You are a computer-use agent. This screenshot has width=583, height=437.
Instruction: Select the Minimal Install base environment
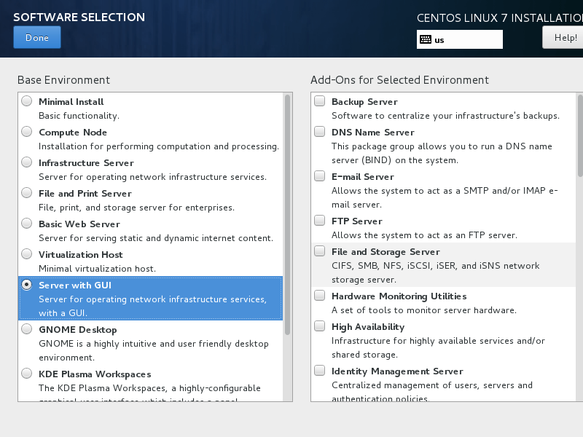coord(26,101)
